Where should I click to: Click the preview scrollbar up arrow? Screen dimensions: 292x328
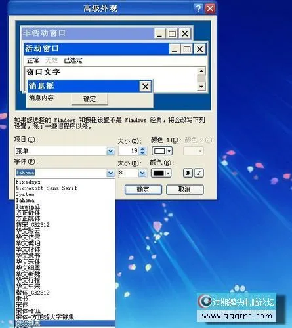click(201, 71)
